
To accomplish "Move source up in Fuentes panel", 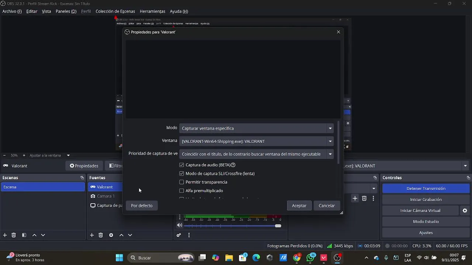I will point(121,235).
